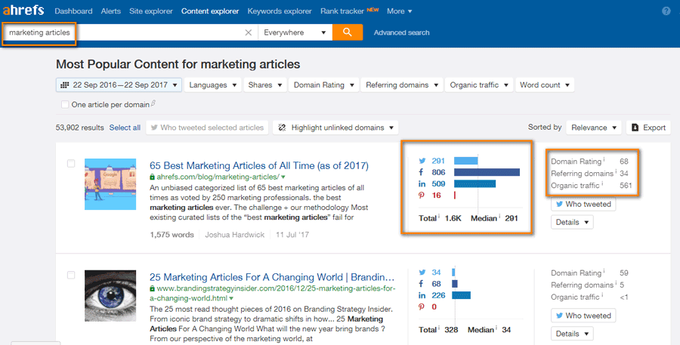Click Who tweeted selected articles button
The width and height of the screenshot is (680, 345).
click(x=207, y=128)
